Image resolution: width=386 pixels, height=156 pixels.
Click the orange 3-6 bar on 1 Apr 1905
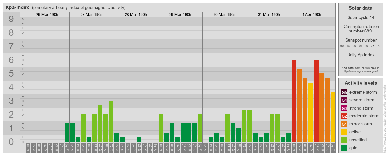pyautogui.click(x=300, y=106)
